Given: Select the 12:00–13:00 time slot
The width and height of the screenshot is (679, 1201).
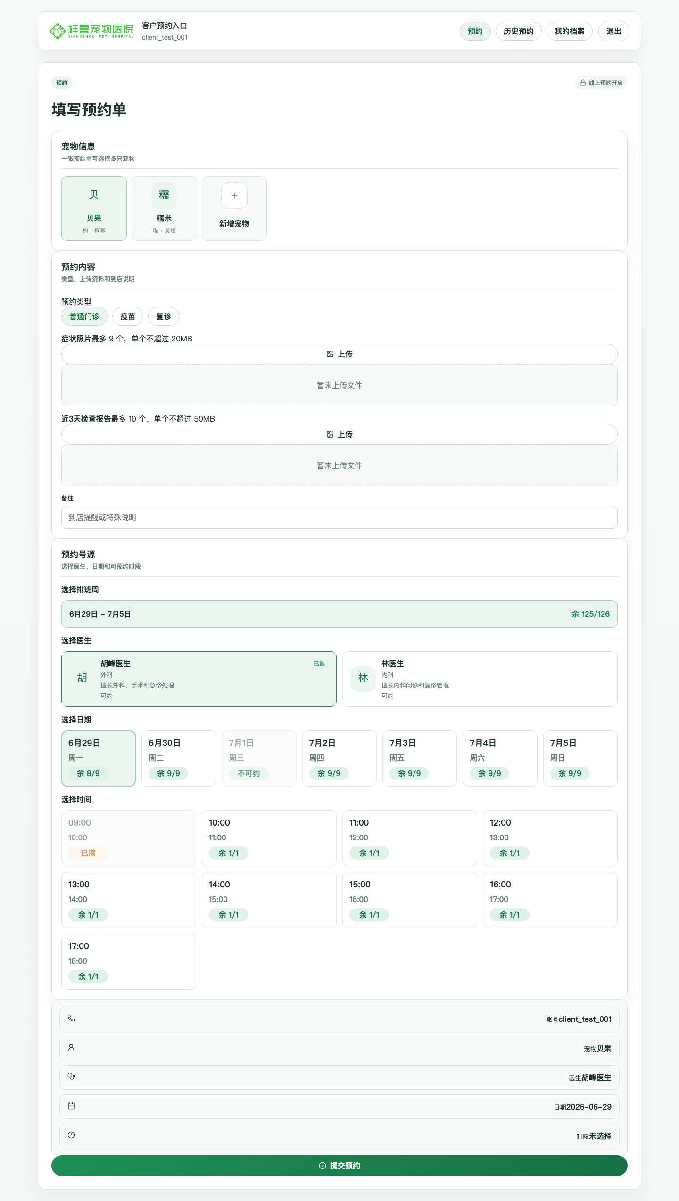Looking at the screenshot, I should [550, 838].
